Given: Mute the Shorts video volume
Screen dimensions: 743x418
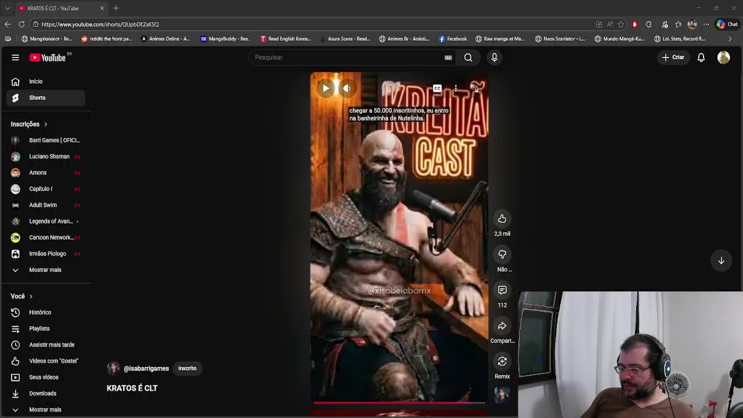Looking at the screenshot, I should [x=347, y=88].
